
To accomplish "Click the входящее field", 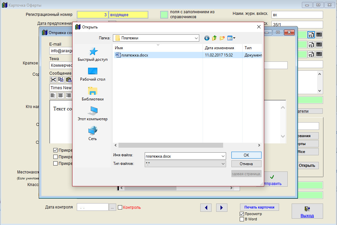I will click(128, 15).
